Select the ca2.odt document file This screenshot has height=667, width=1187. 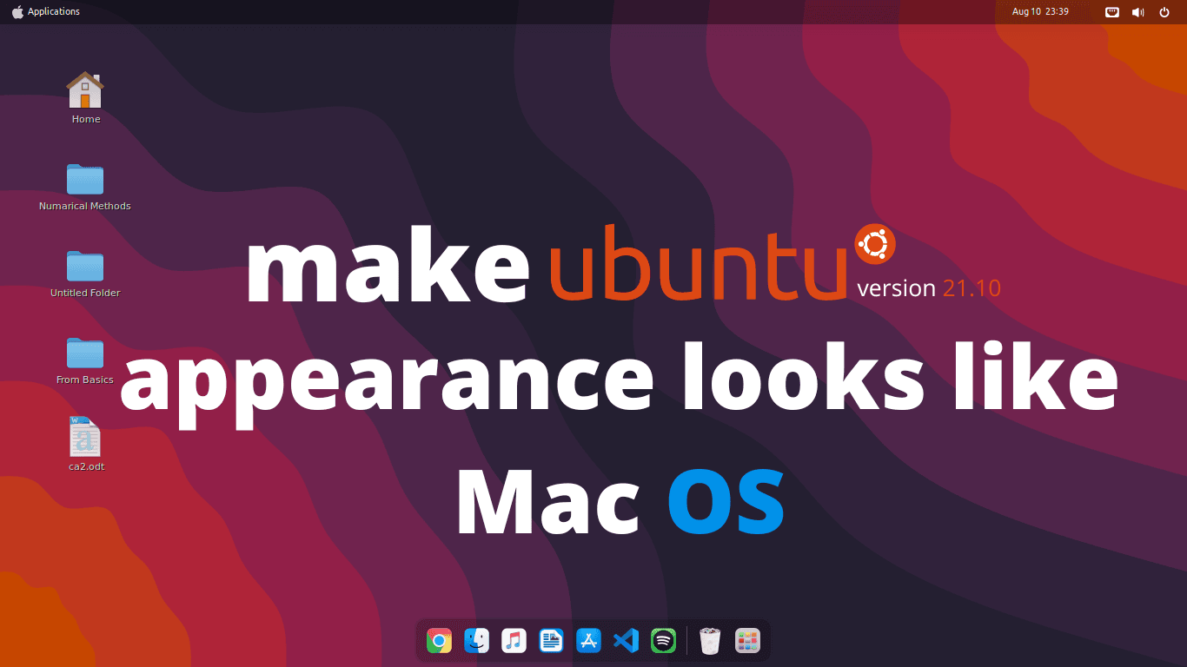point(85,438)
